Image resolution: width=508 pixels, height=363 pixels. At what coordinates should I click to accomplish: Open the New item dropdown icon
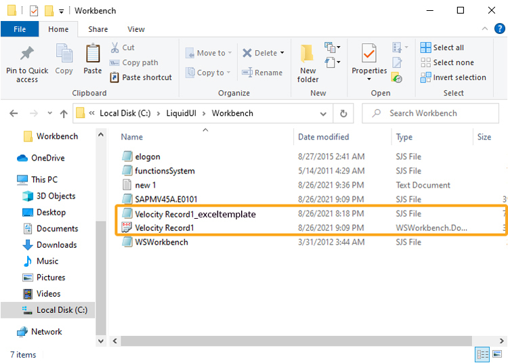pyautogui.click(x=333, y=47)
